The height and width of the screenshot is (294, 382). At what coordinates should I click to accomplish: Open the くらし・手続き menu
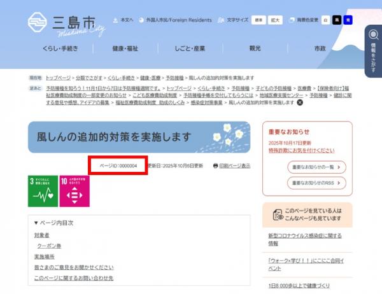point(60,48)
